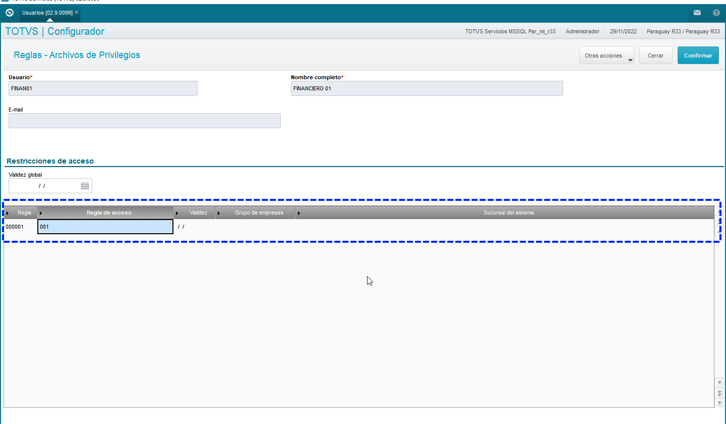
Task: Focus the Usuario field containing FINAN01
Action: (x=103, y=88)
